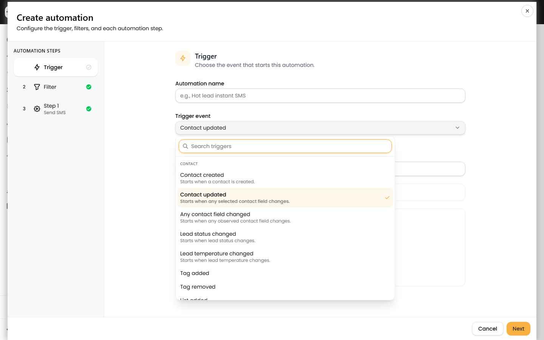The width and height of the screenshot is (544, 340).
Task: Click the CONTACT group heading
Action: click(189, 164)
